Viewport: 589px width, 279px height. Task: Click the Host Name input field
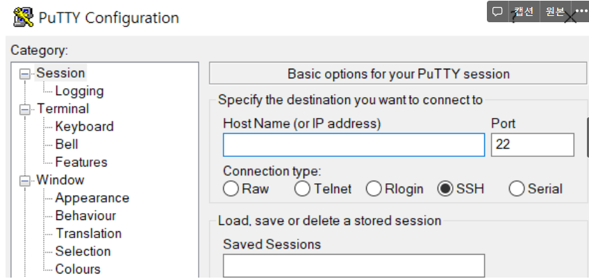354,145
